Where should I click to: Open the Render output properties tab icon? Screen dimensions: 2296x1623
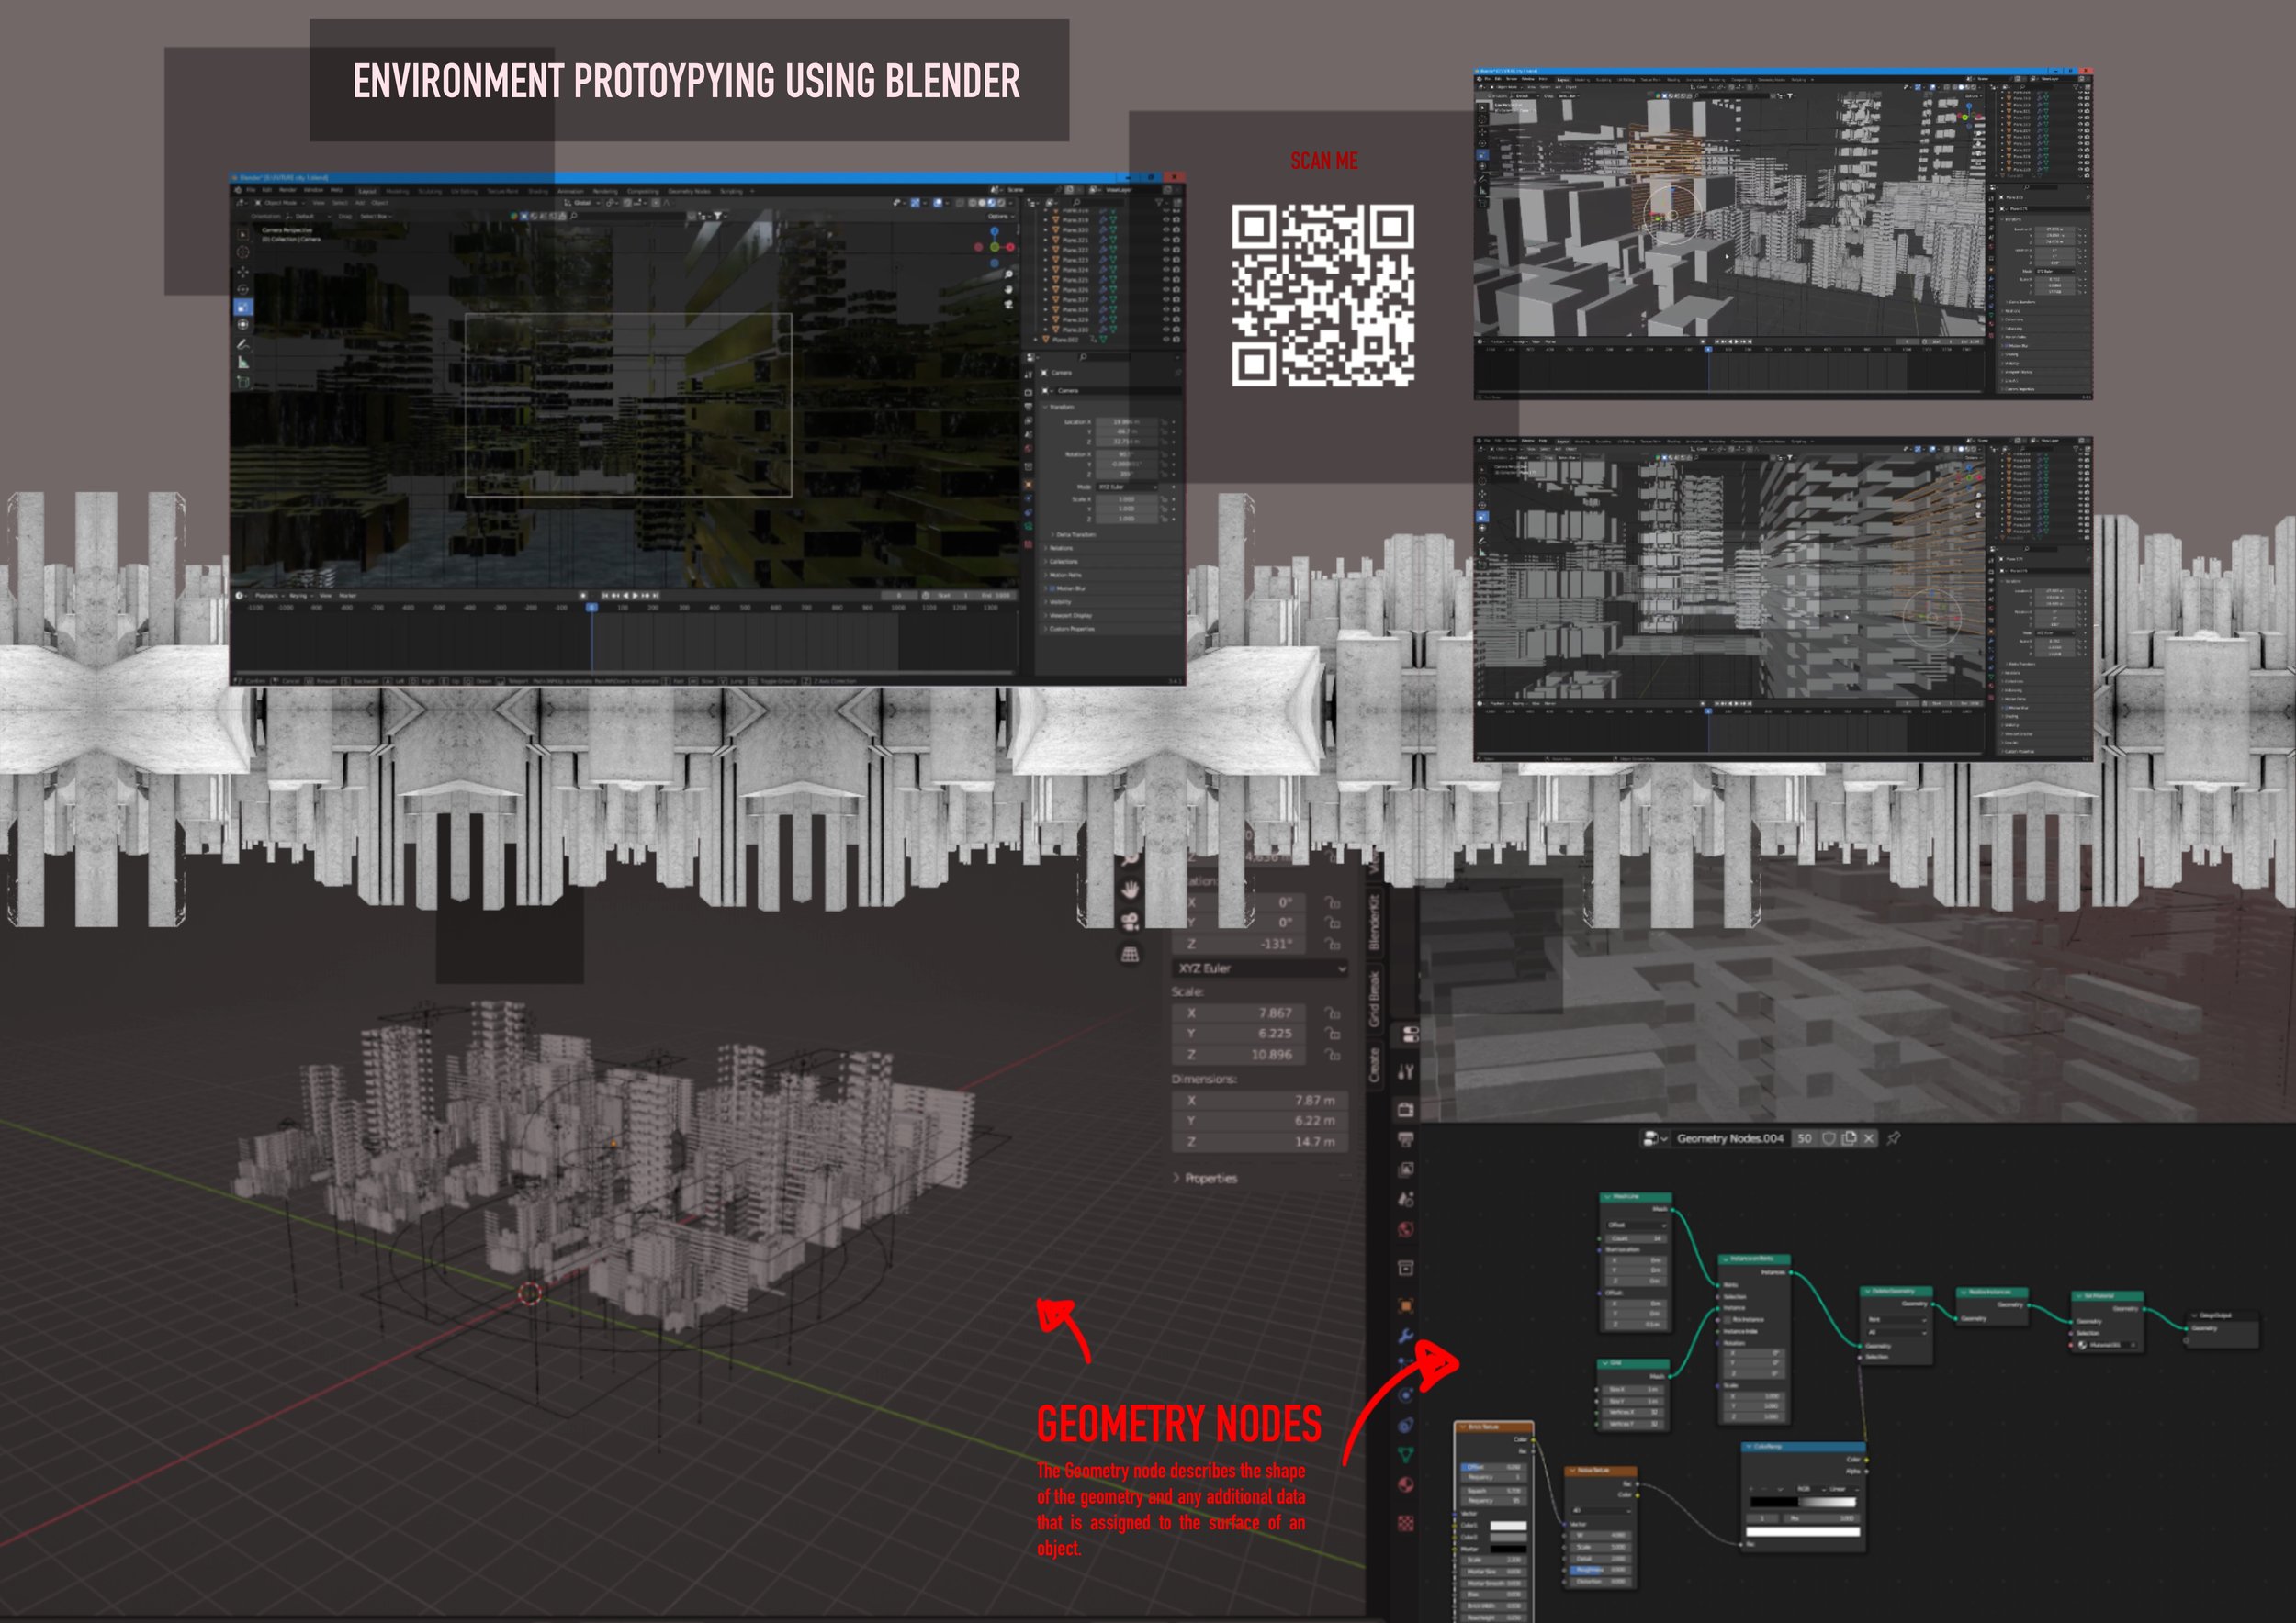pyautogui.click(x=1406, y=1139)
